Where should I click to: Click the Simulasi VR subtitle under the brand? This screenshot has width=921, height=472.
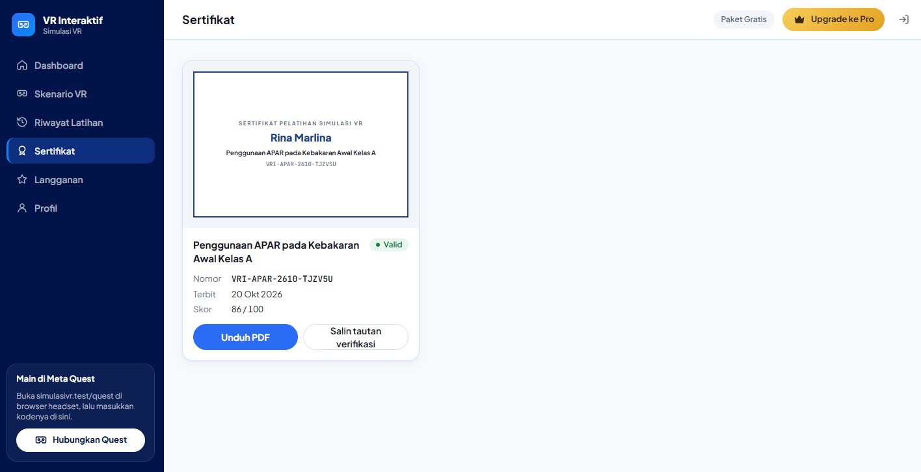62,31
